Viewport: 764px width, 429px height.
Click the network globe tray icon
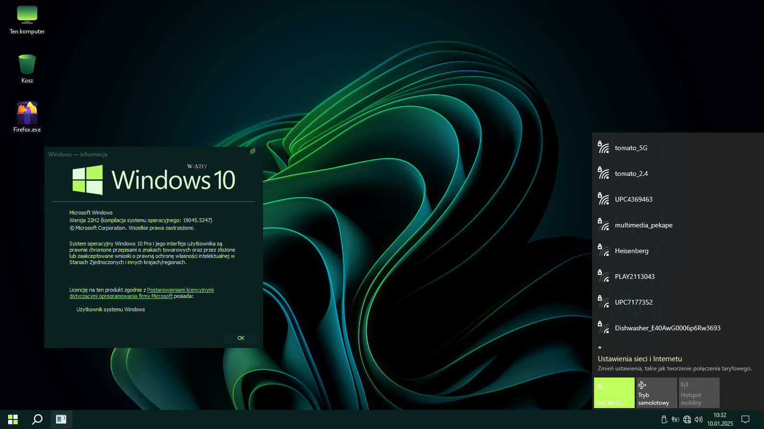click(x=687, y=419)
